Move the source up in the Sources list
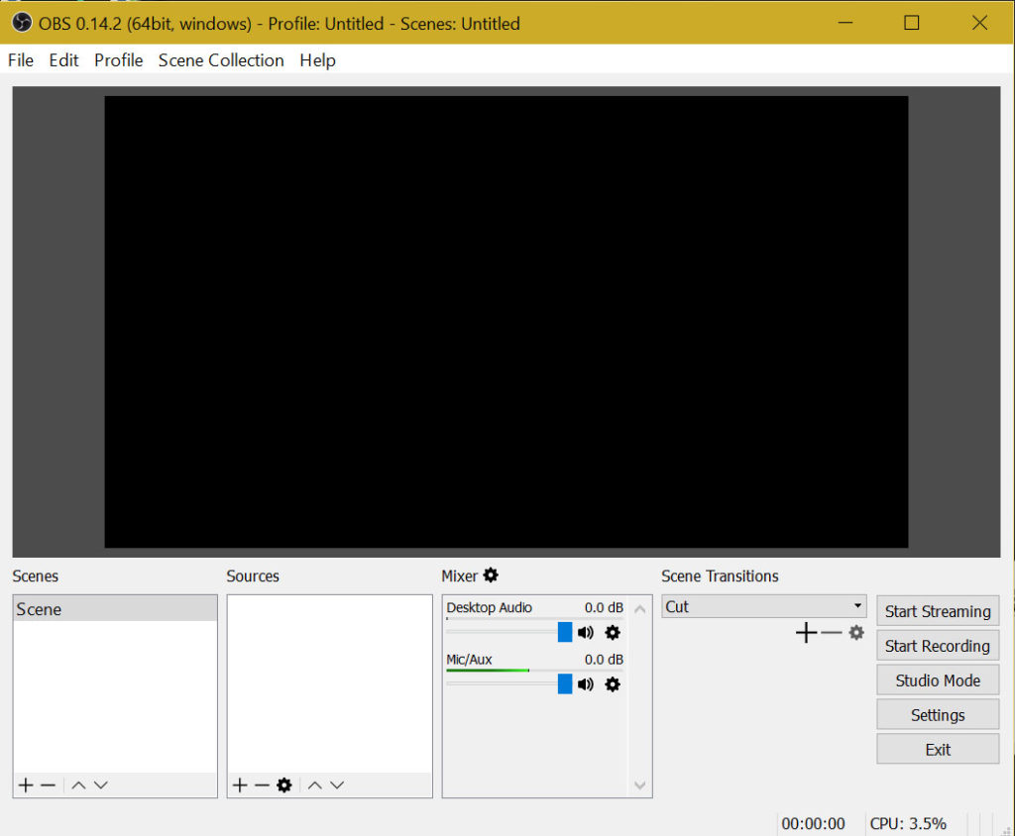1015x836 pixels. click(x=314, y=784)
